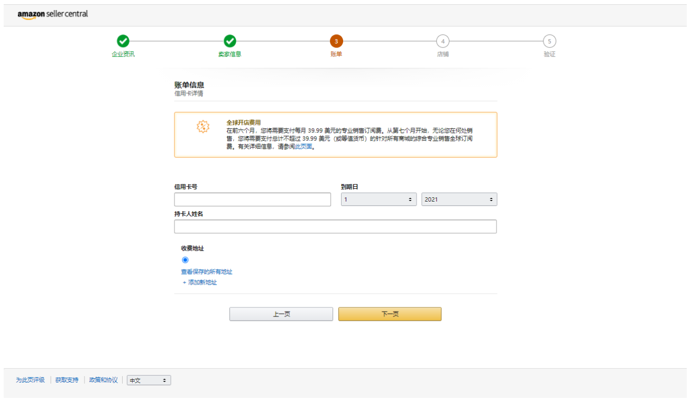Viewport: 691px width, 400px height.
Task: Click the orange badge icon in 全球开店费用 notice
Action: (x=203, y=127)
